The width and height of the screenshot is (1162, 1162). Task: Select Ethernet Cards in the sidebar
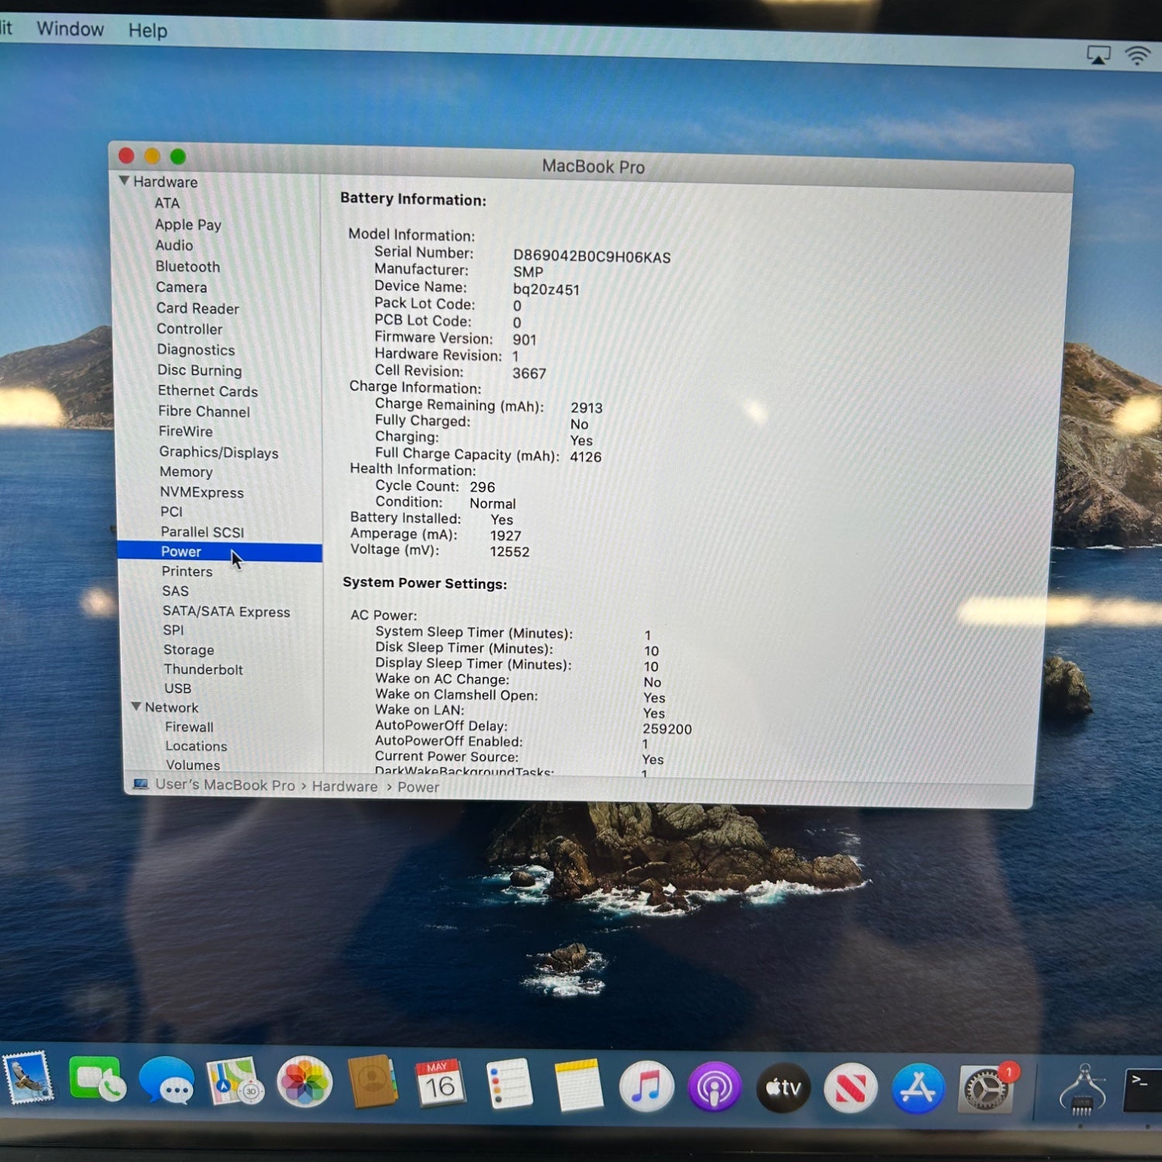(208, 391)
